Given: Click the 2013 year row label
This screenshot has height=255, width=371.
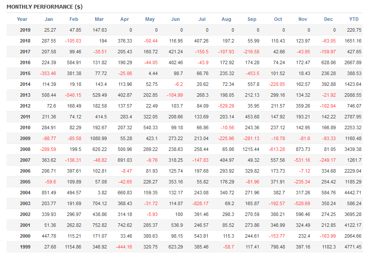Looking at the screenshot, I should (25, 95).
